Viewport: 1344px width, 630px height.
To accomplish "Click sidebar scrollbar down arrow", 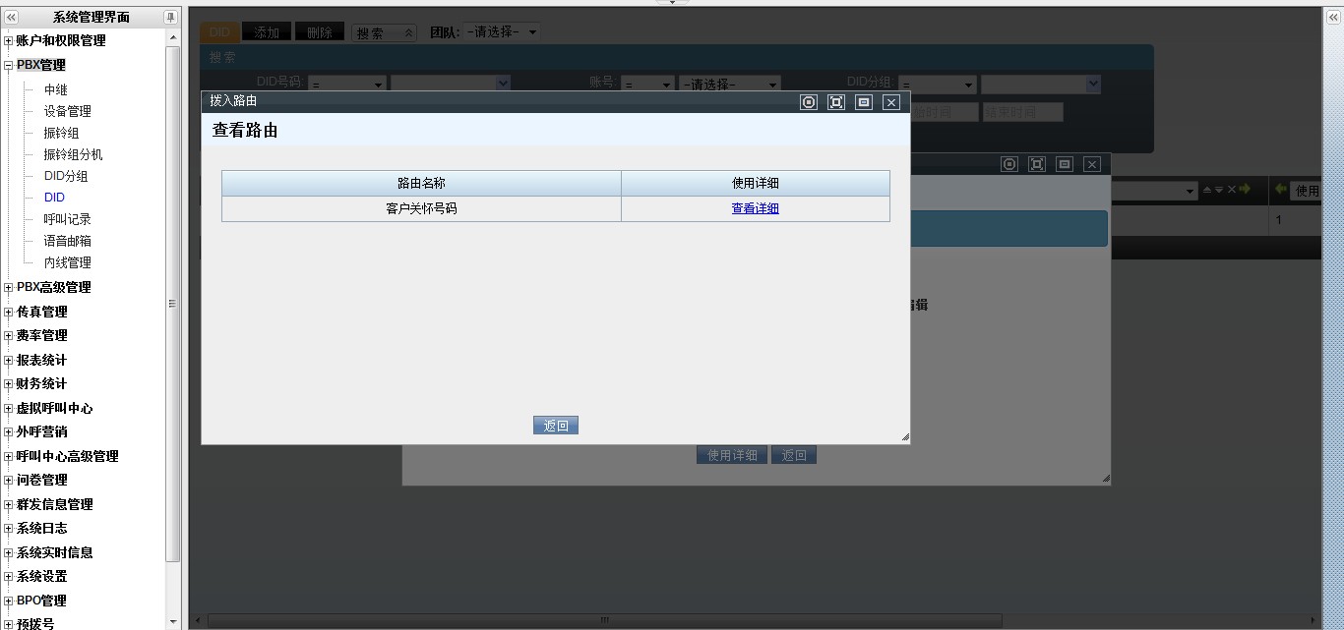I will point(174,621).
